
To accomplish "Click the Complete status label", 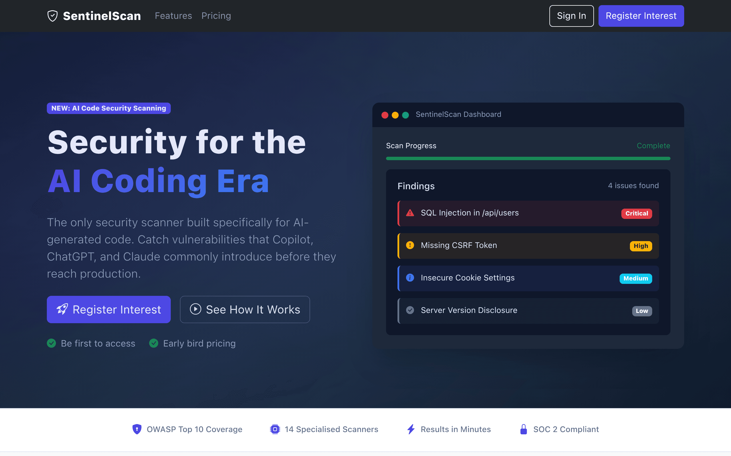I will click(653, 146).
